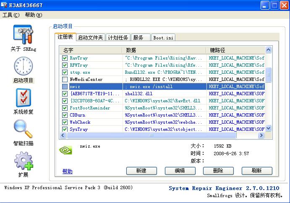Viewport: 290px width, 203px height.
Task: Click the 2008-6-26 3:57 time value
Action: pyautogui.click(x=231, y=154)
